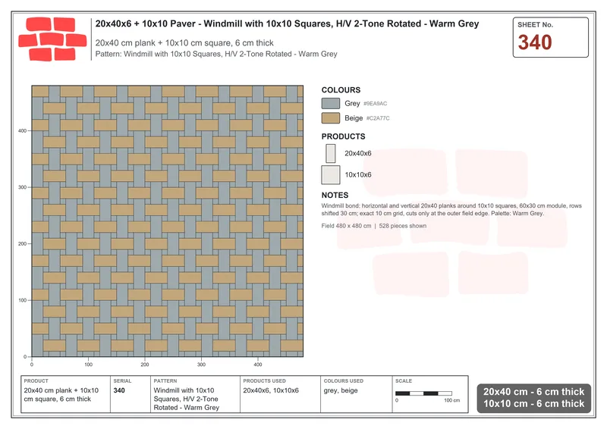Click the vertical axis label 300
Viewport: 607px width, 429px height.
(x=23, y=187)
